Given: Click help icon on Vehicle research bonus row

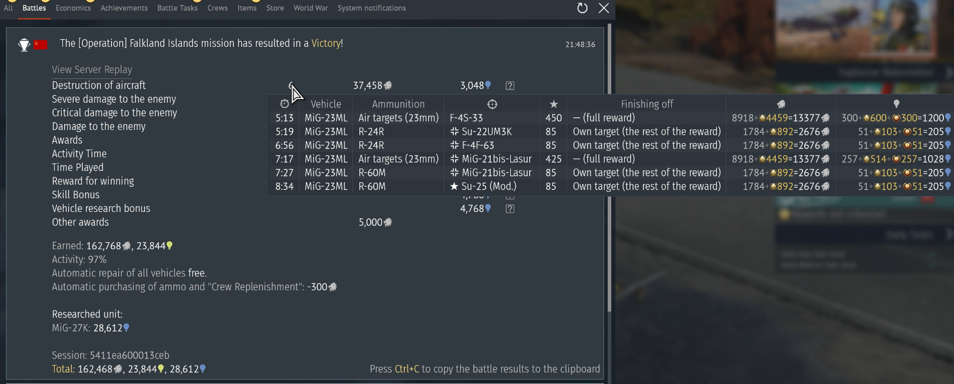Looking at the screenshot, I should click(510, 209).
